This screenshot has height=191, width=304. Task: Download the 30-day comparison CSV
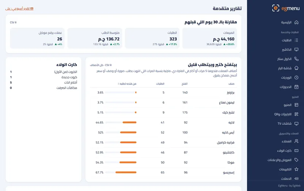point(13,22)
